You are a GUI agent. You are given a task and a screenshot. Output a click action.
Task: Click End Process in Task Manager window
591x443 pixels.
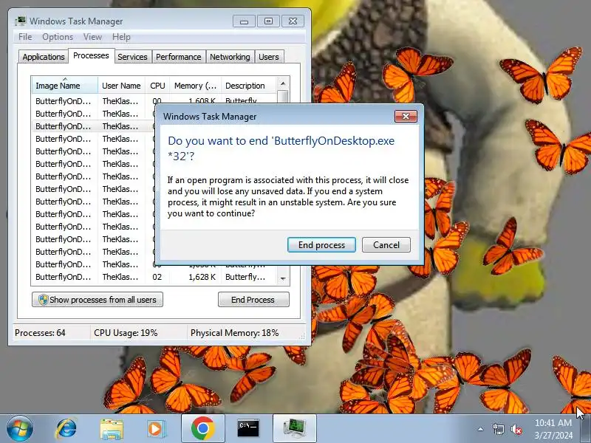(x=253, y=300)
